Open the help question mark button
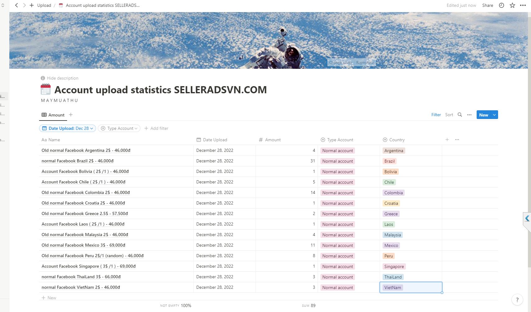Screen dimensions: 531x312 [x=517, y=300]
